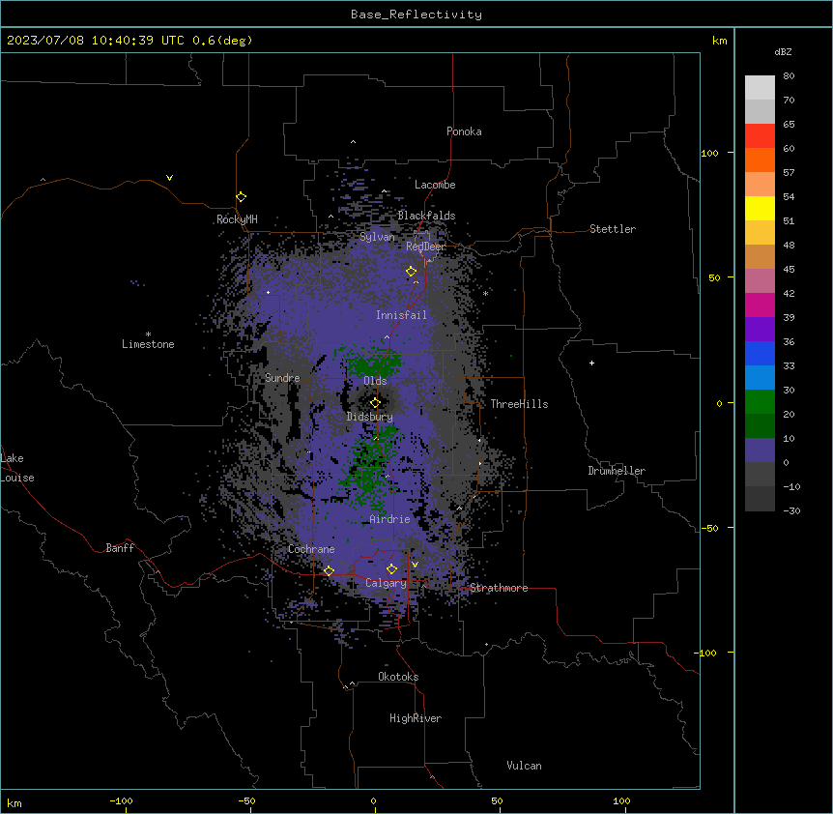The height and width of the screenshot is (814, 833).
Task: Click the -30 value on dBZ legend
Action: (x=791, y=510)
